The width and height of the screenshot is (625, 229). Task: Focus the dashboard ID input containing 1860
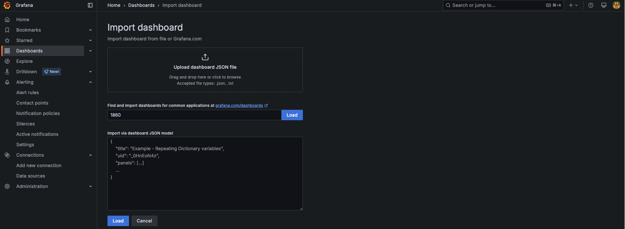click(x=194, y=115)
